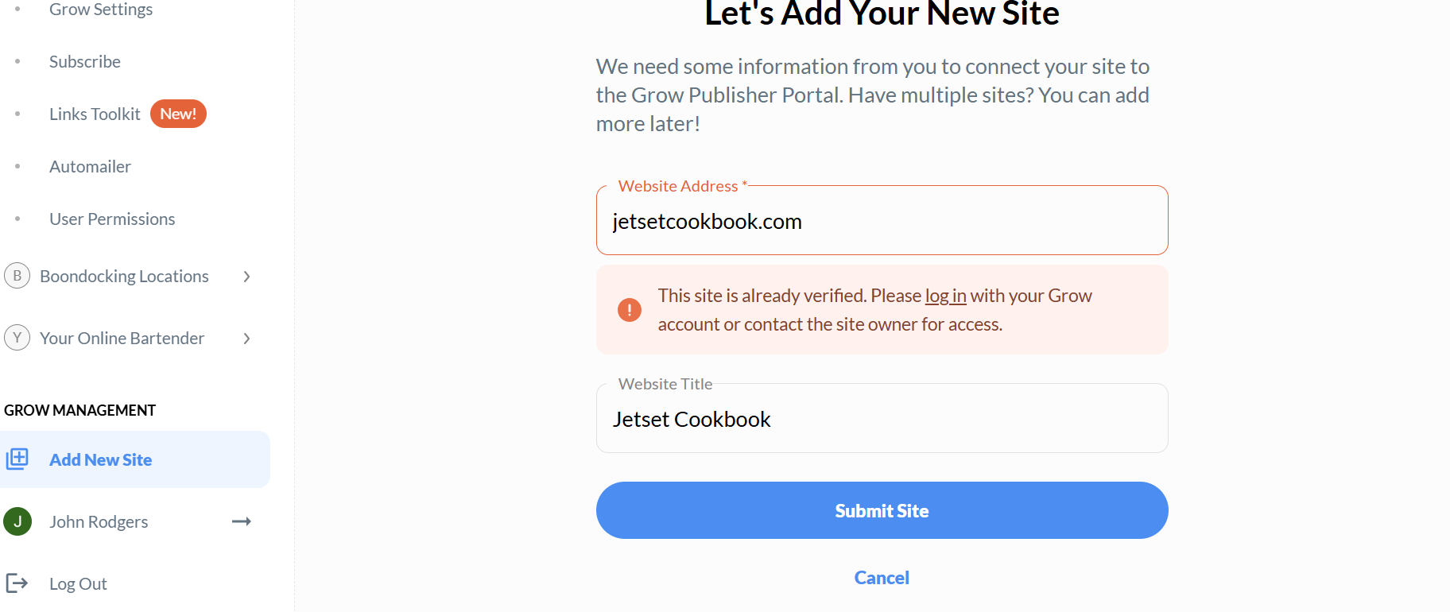This screenshot has height=612, width=1450.
Task: Follow the log in link
Action: (x=945, y=296)
